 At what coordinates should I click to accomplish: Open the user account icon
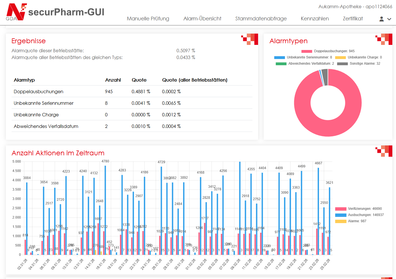pos(381,19)
